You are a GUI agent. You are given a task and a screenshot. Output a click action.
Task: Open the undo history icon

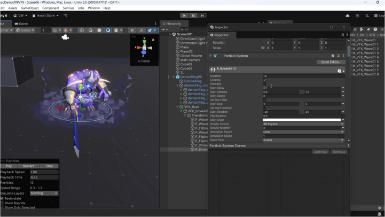[x=357, y=15]
